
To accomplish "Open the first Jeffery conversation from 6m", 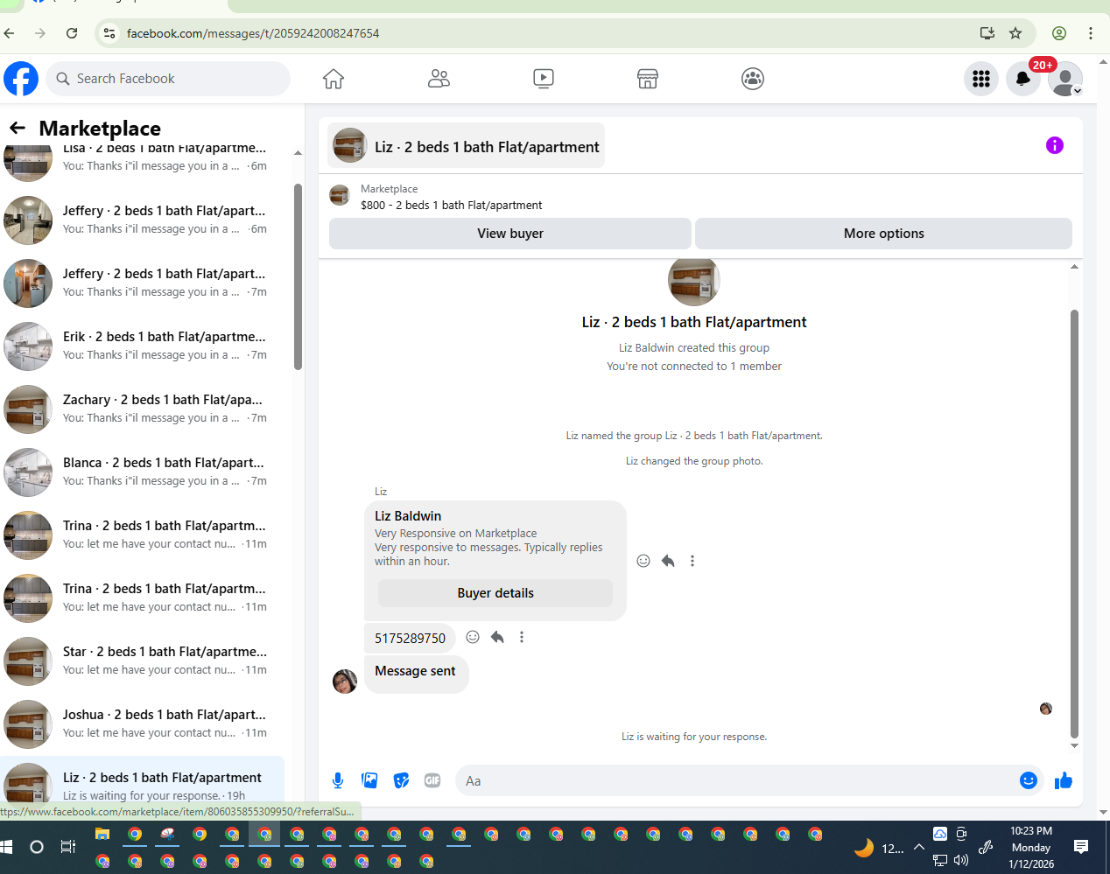I will click(x=144, y=220).
